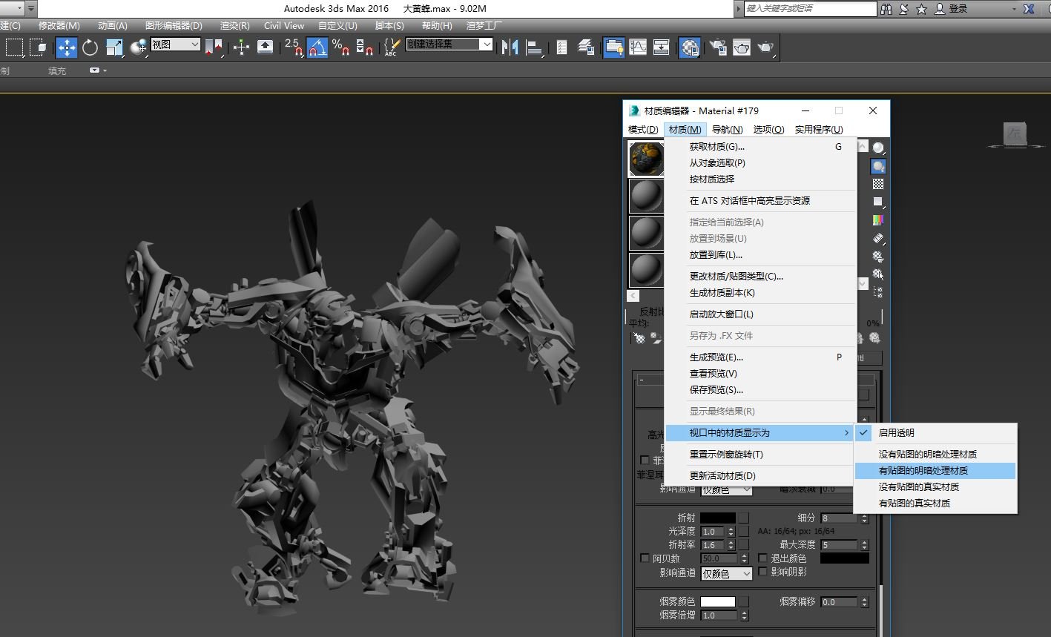Open the 视图 reference coordinate dropdown
This screenshot has width=1051, height=637.
click(x=175, y=44)
